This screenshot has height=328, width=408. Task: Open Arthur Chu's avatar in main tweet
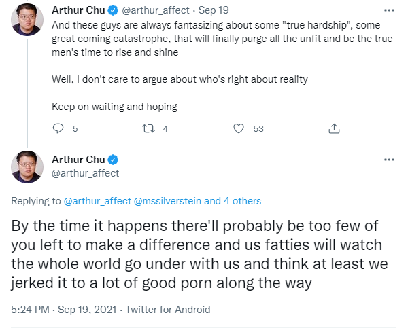(x=27, y=167)
